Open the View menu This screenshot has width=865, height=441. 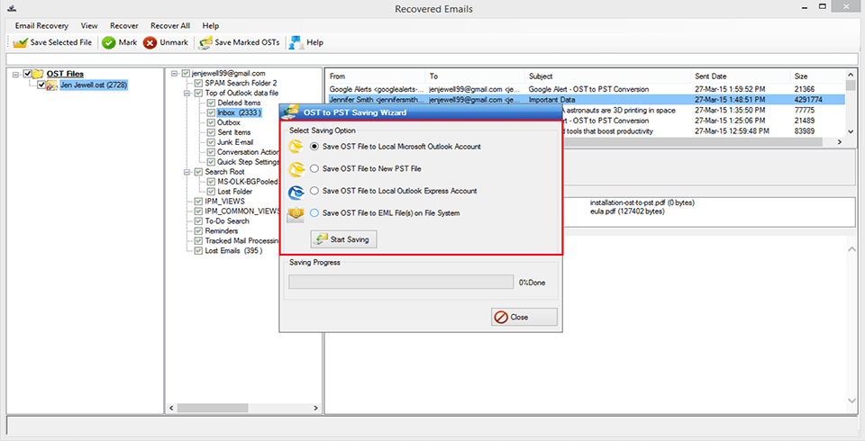[x=89, y=25]
